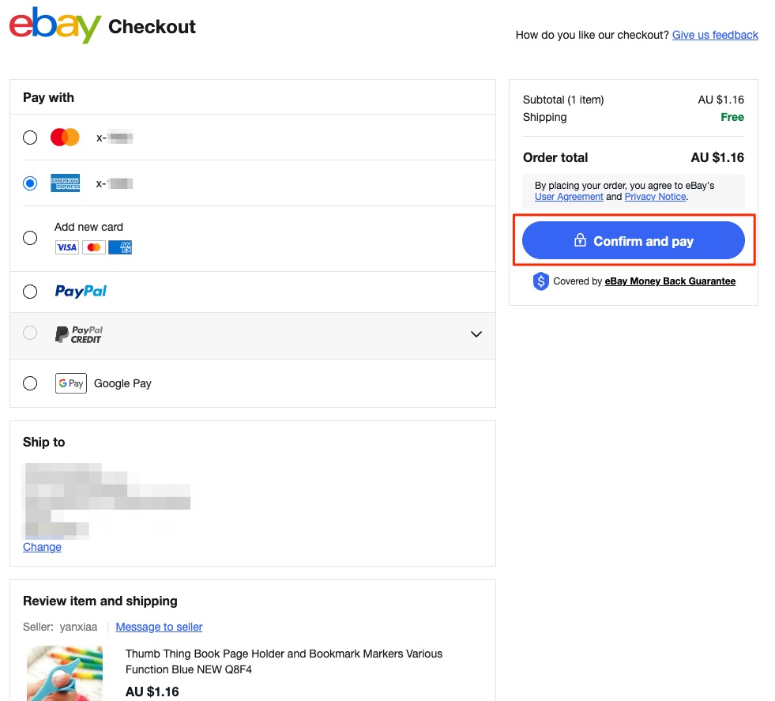Viewport: 775px width, 701px height.
Task: Click the Money Back Guarantee shield icon
Action: tap(540, 281)
